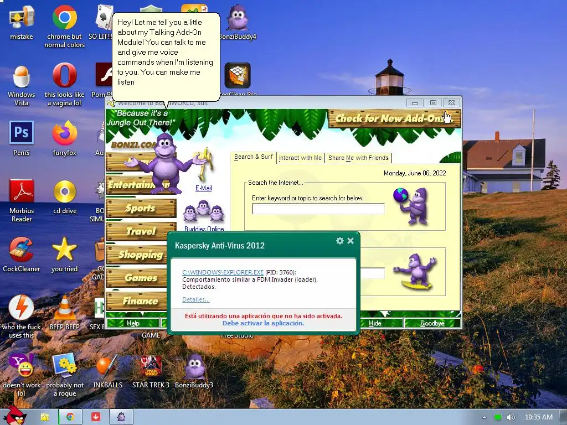
Task: Switch to Interact with Me tab
Action: click(300, 158)
